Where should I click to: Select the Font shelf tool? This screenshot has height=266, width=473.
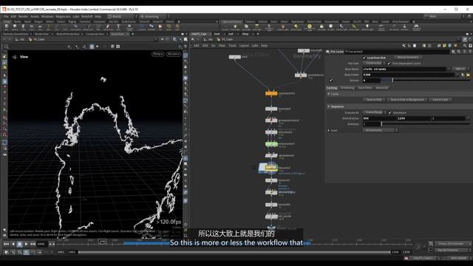coord(118,27)
